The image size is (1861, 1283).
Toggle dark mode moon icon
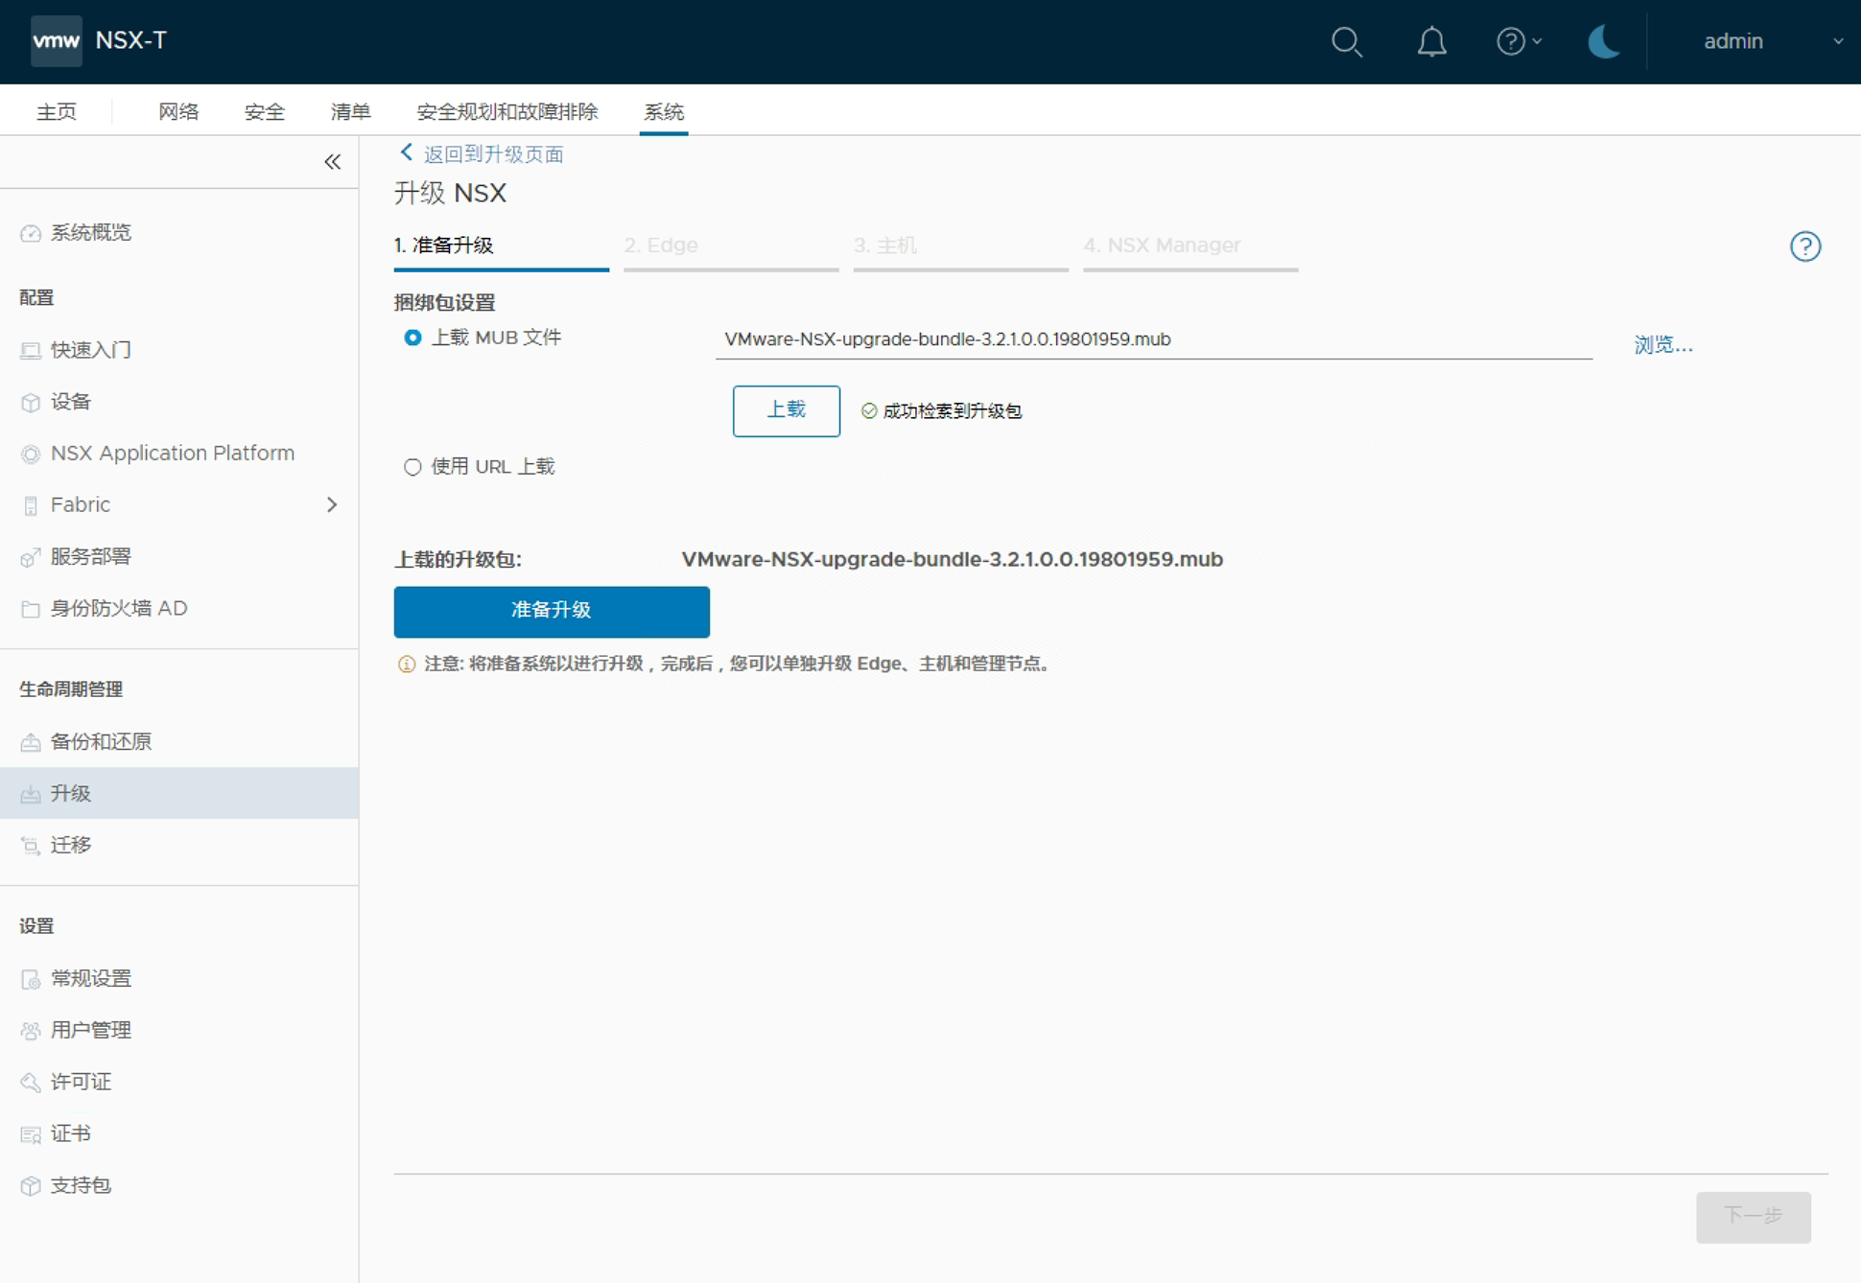coord(1604,41)
